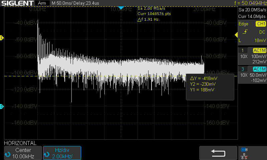Click the blue trigger position marker at top
The width and height of the screenshot is (267, 160).
pyautogui.click(x=121, y=8)
